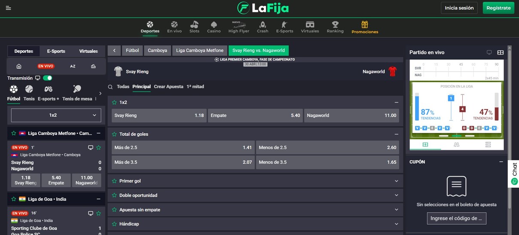Open scoreboard icon in Partido en vivo header
The image size is (519, 235).
[x=501, y=52]
